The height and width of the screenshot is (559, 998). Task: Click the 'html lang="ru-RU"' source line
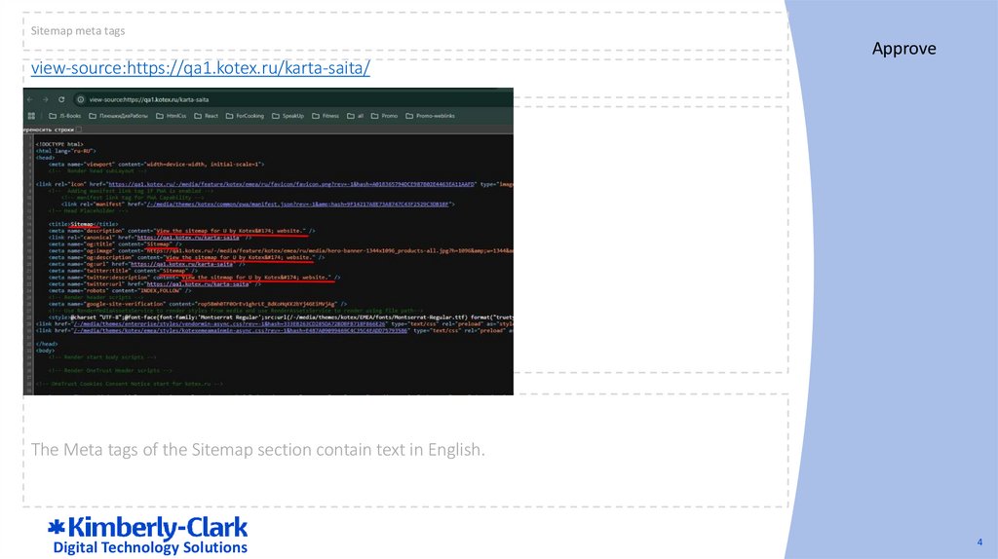click(65, 151)
